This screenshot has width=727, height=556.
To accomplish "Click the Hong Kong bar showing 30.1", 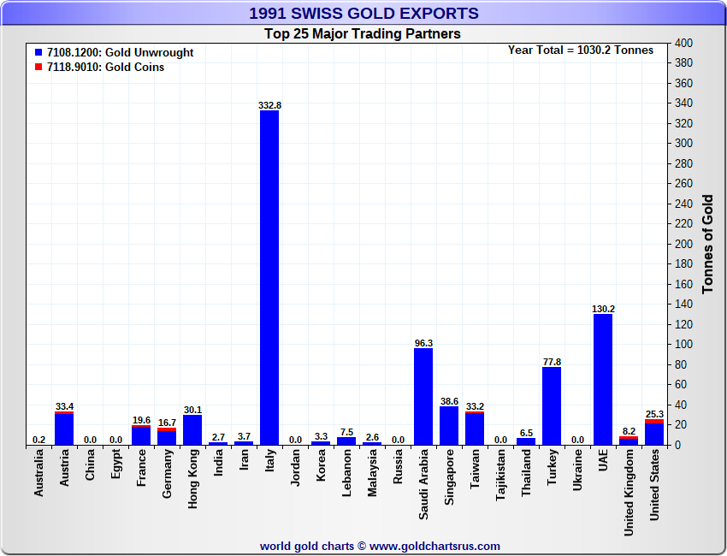I will coord(192,429).
